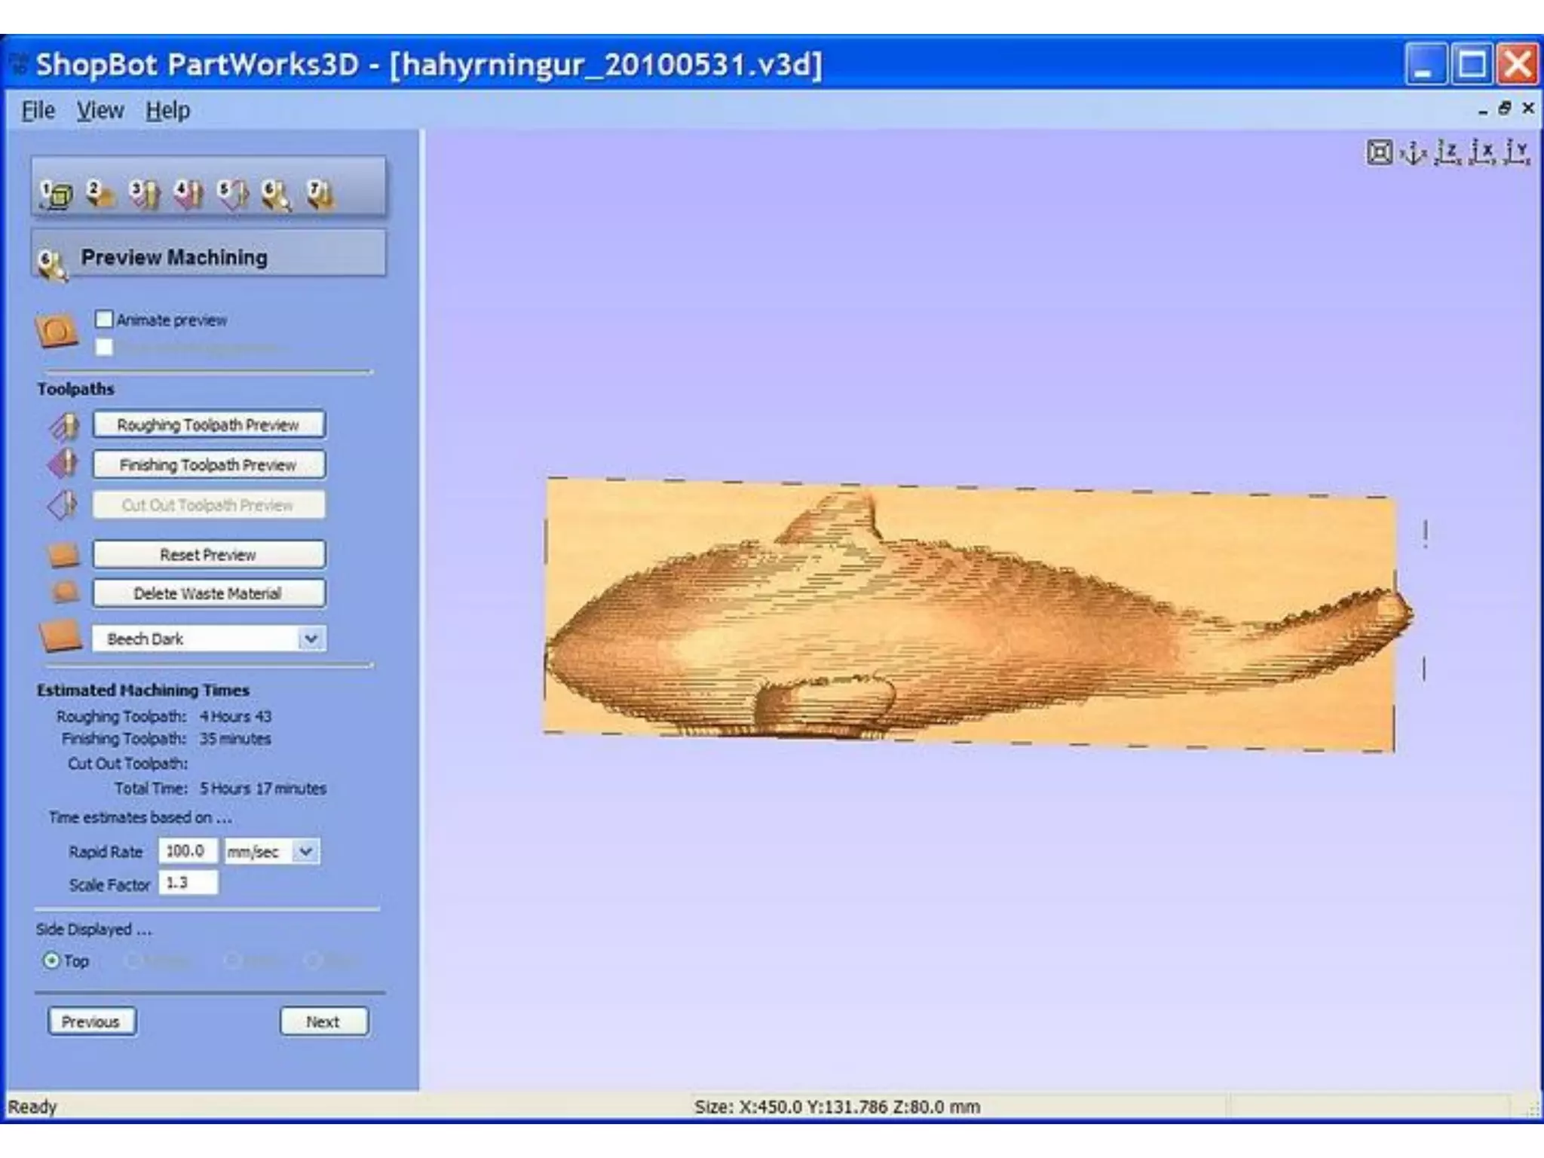The height and width of the screenshot is (1158, 1544).
Task: Click the Rapid Rate input field
Action: coord(187,851)
